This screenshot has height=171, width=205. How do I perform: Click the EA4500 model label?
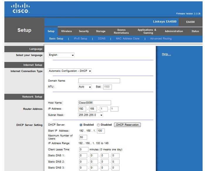click(190, 22)
